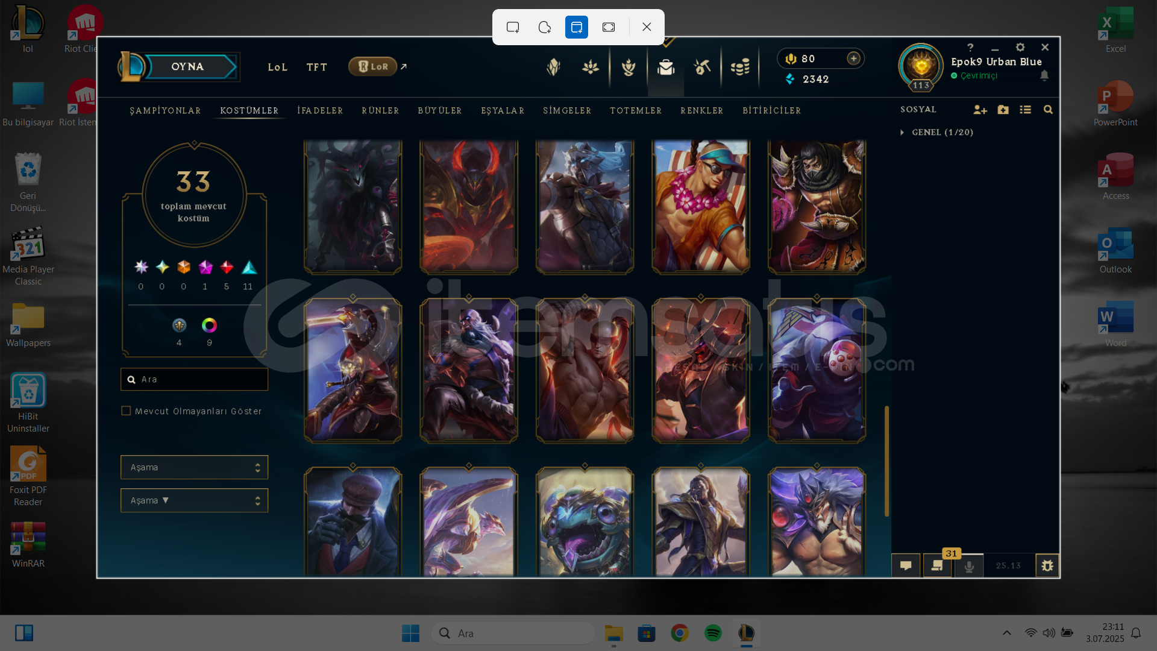Open Spotify from the taskbar
Viewport: 1157px width, 651px height.
pyautogui.click(x=713, y=633)
